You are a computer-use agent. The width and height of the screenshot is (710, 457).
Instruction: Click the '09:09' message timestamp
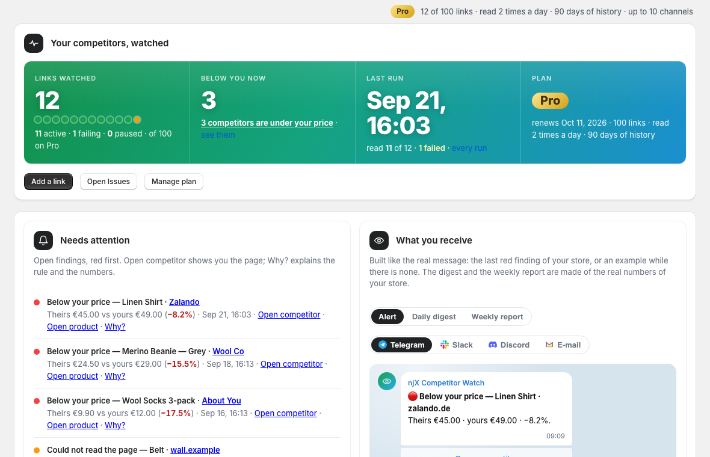pos(555,436)
